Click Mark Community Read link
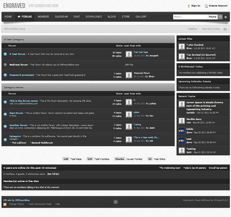 point(40,204)
